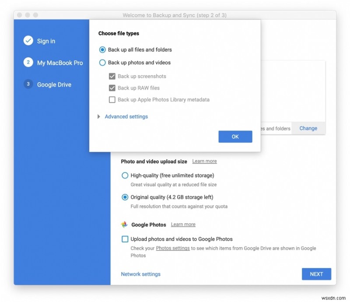Select the Back up photos and videos option
350x302 pixels.
point(102,63)
